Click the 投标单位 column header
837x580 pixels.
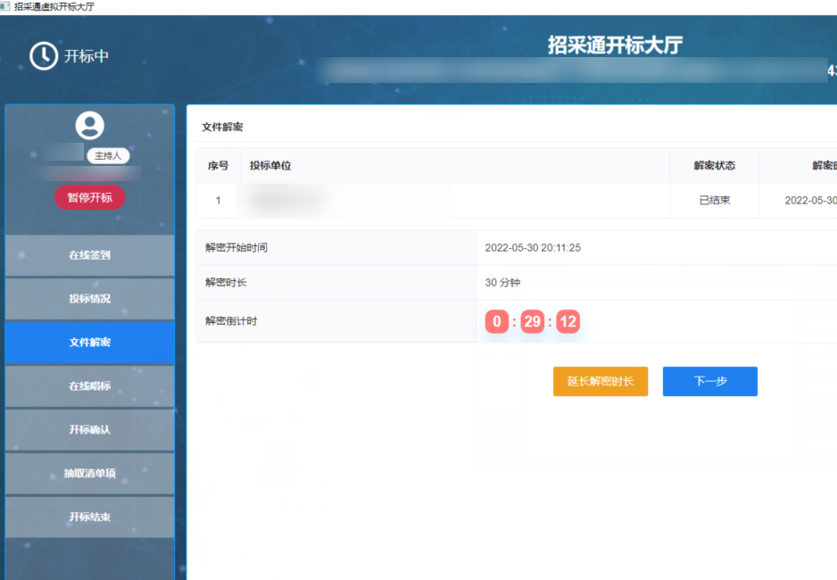coord(270,166)
